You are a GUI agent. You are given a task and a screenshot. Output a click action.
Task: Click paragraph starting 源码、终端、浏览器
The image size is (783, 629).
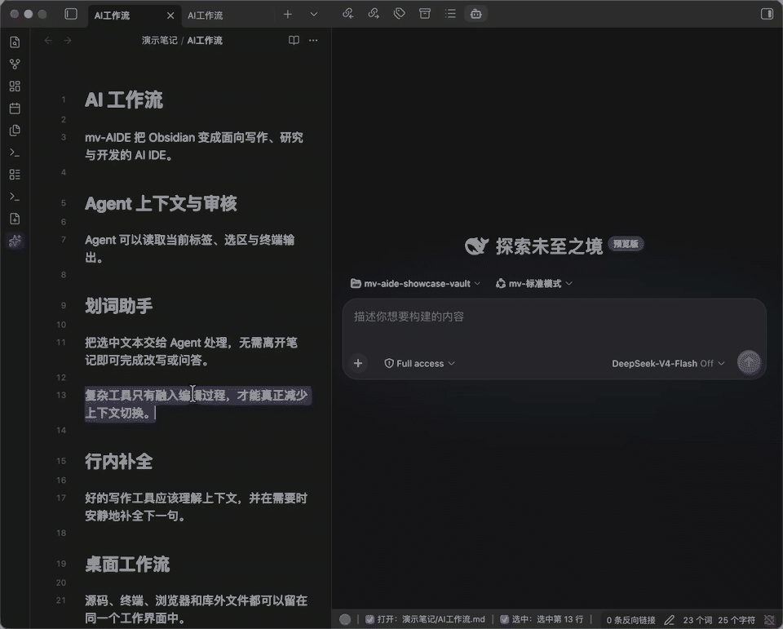tap(197, 609)
